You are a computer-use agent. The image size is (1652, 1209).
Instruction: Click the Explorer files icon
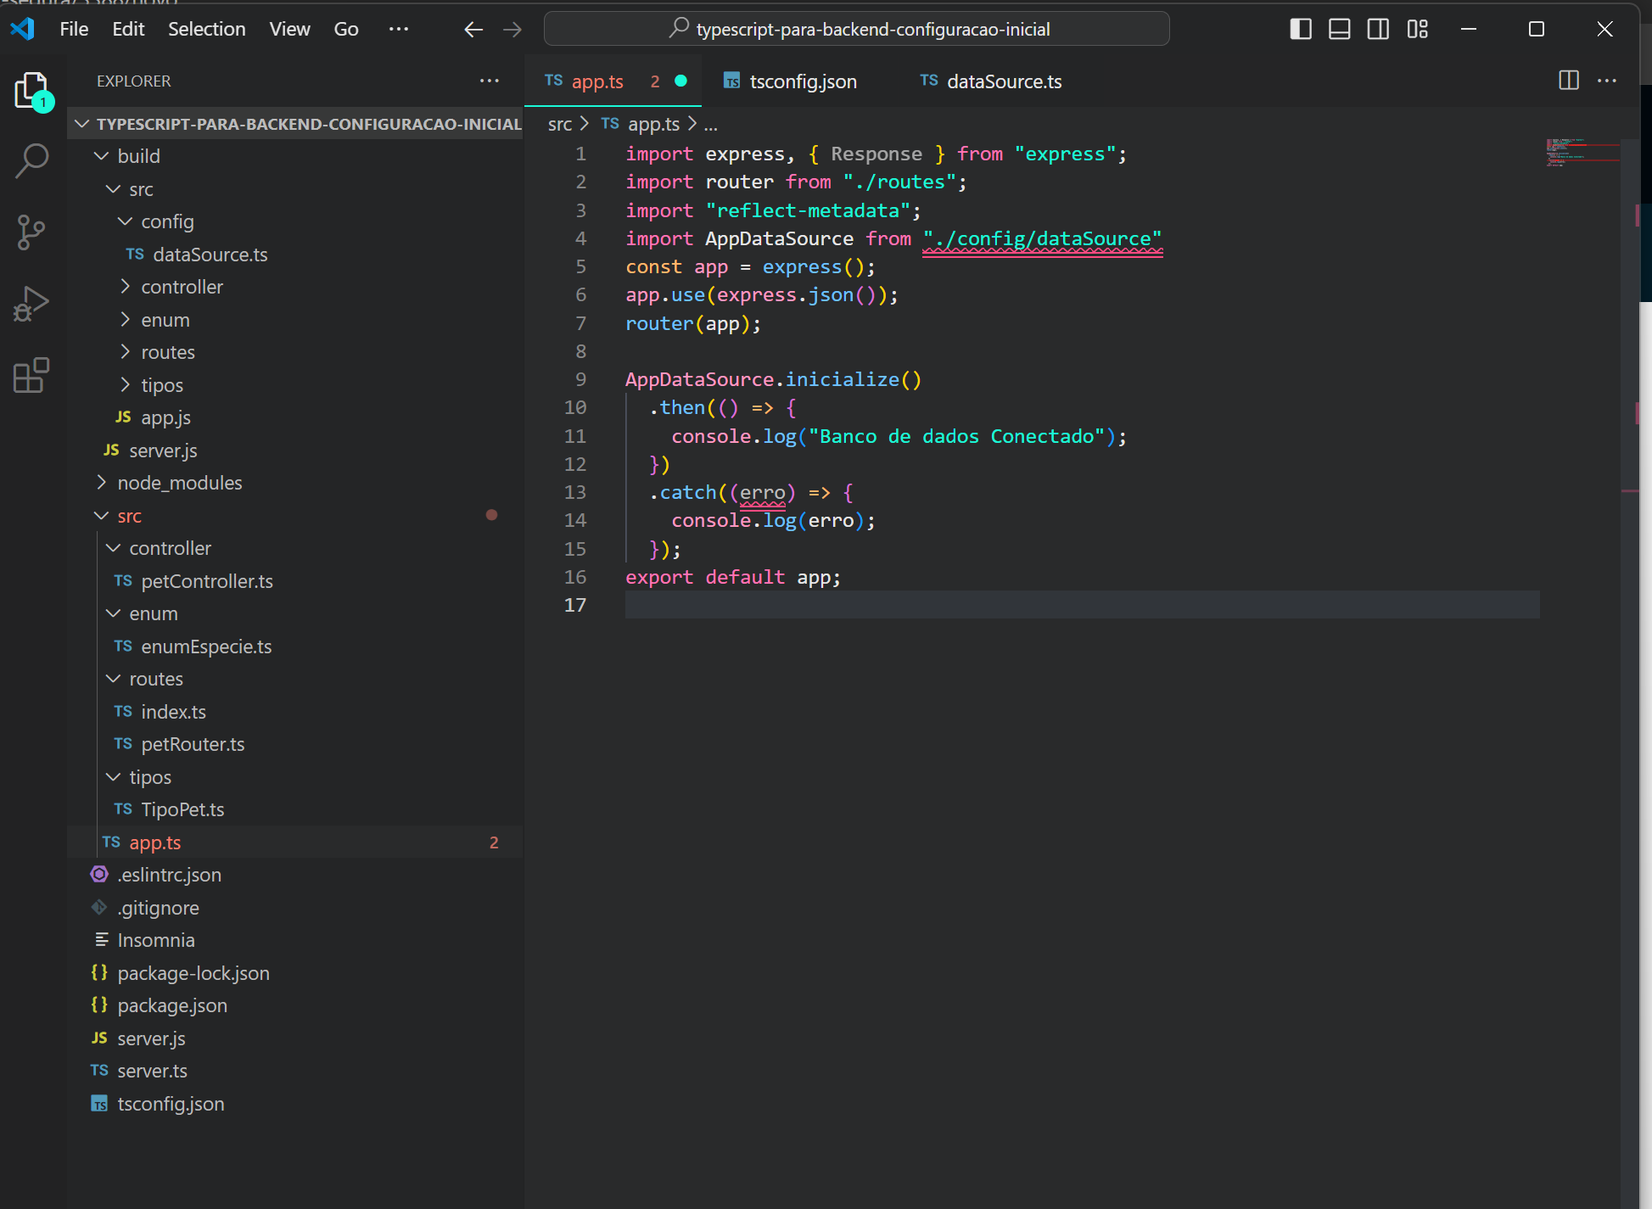pyautogui.click(x=32, y=89)
